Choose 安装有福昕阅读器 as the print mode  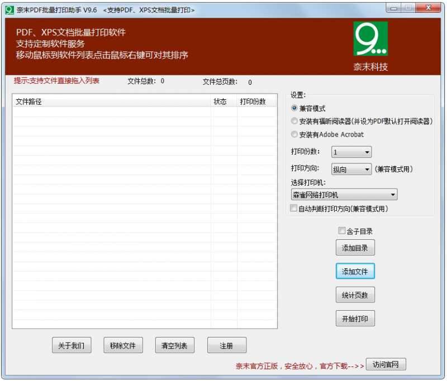pos(294,122)
